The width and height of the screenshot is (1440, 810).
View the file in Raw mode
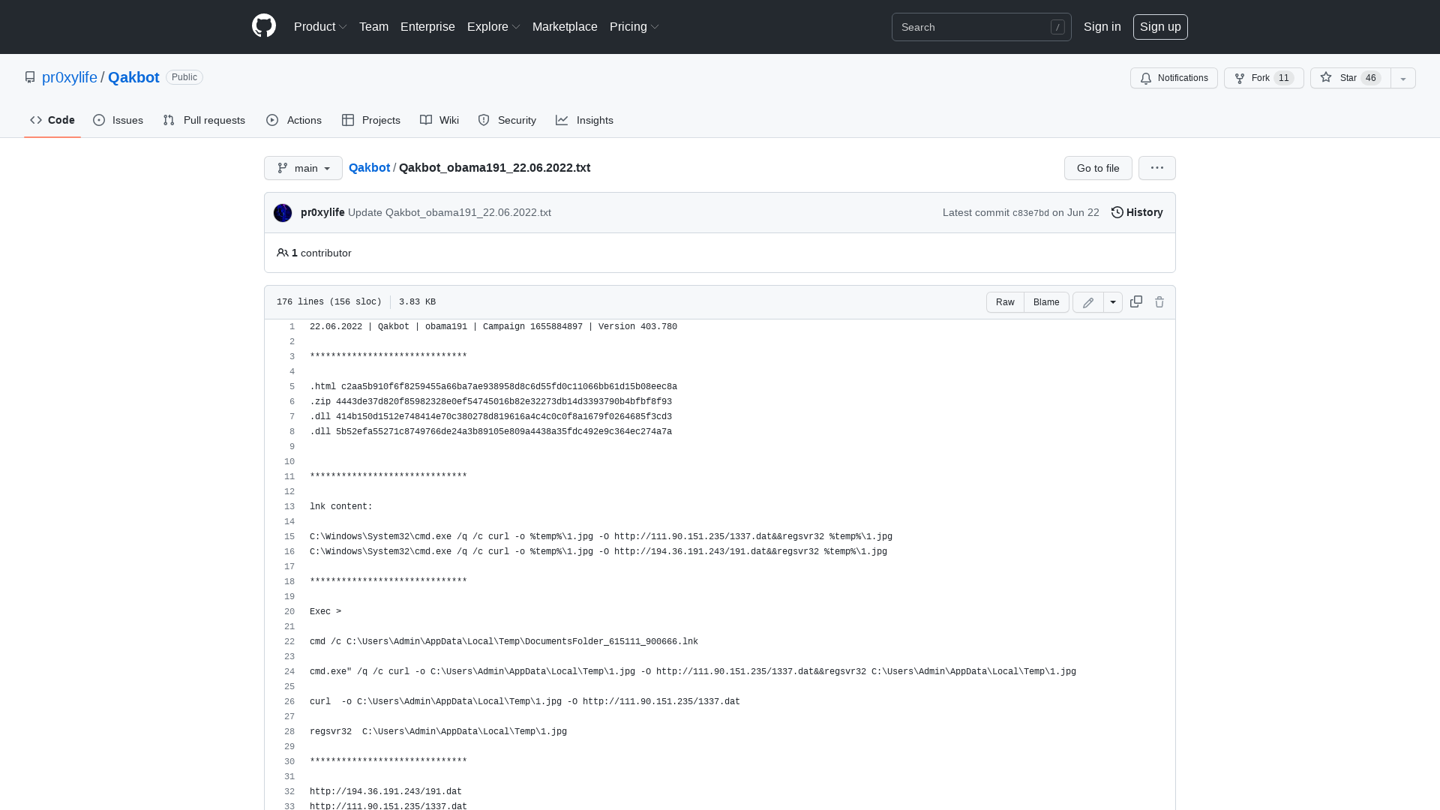click(1005, 301)
